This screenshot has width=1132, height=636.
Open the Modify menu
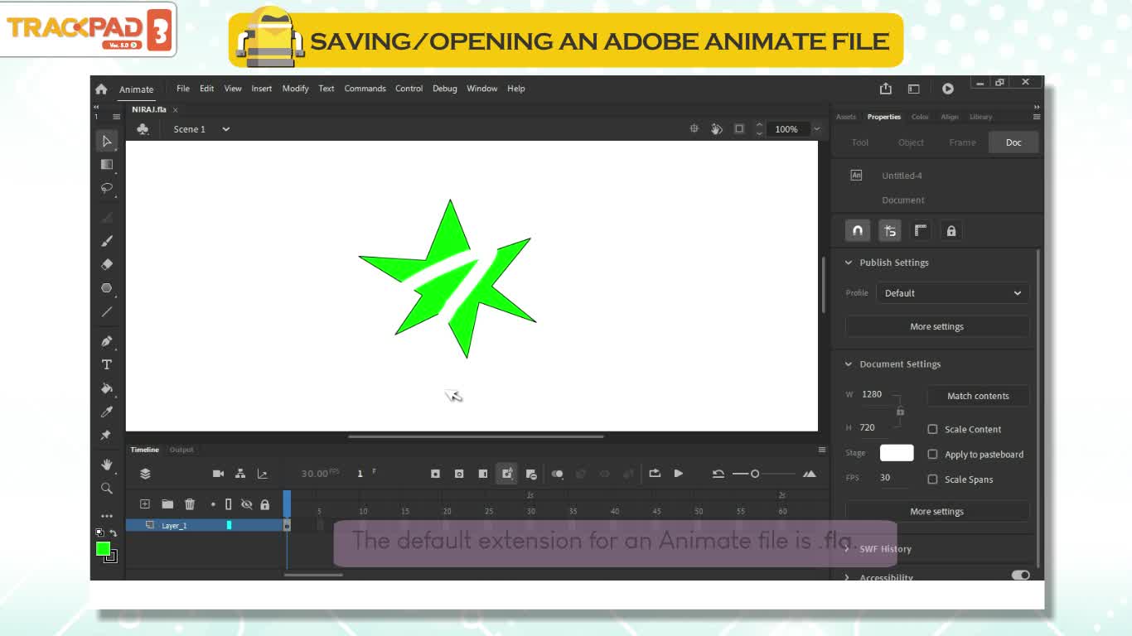tap(295, 89)
